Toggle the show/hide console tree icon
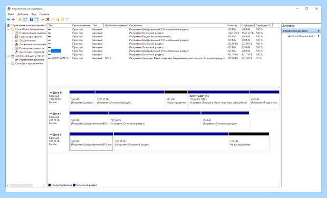Viewport: 327px width, 198px height. click(x=25, y=19)
